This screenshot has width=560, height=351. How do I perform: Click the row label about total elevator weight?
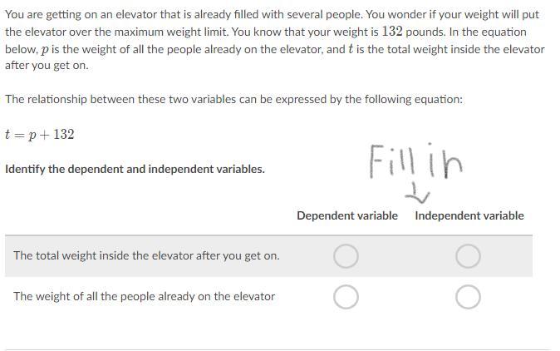coord(146,255)
